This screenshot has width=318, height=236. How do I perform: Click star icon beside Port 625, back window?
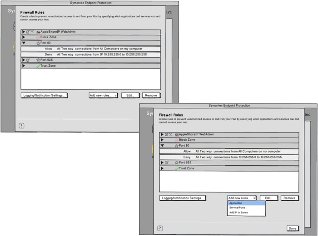[38, 60]
